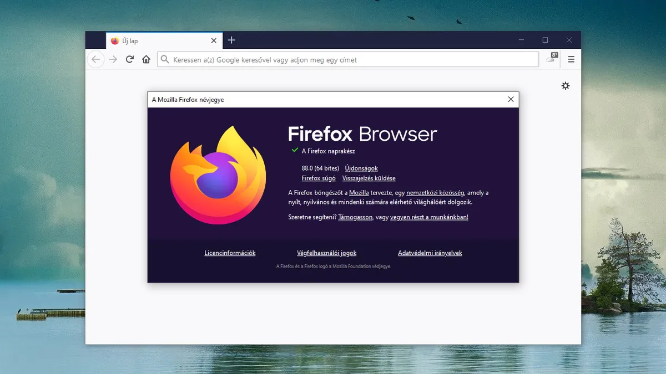Go to the home page

[146, 59]
